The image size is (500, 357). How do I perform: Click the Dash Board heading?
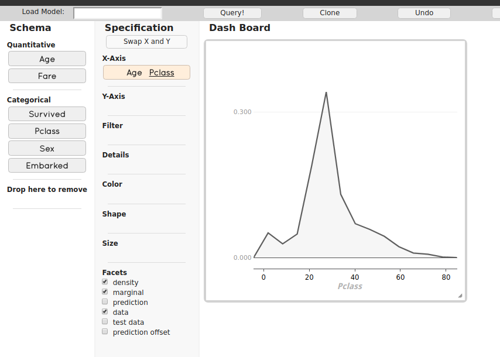[x=239, y=28]
